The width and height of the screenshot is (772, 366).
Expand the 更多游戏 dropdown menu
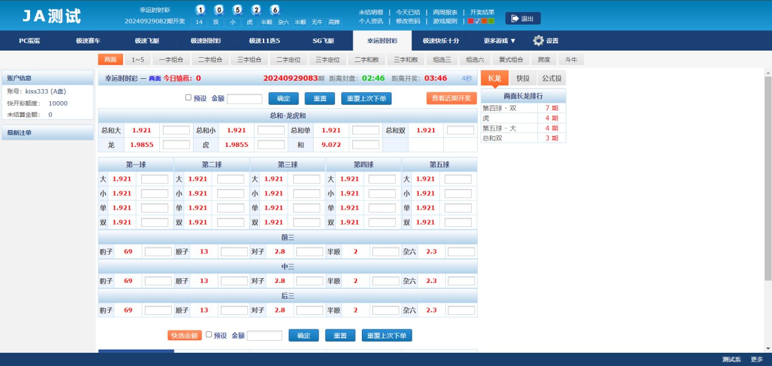pyautogui.click(x=499, y=41)
